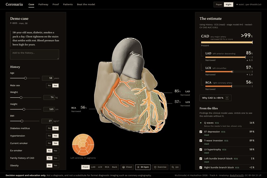Open the Why CAD is >99 % explanation
Viewport: 267px width, 178px height.
[215, 98]
